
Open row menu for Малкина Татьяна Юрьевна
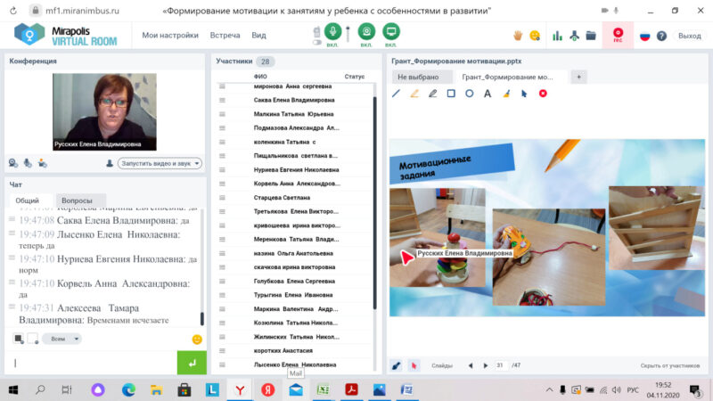click(222, 114)
